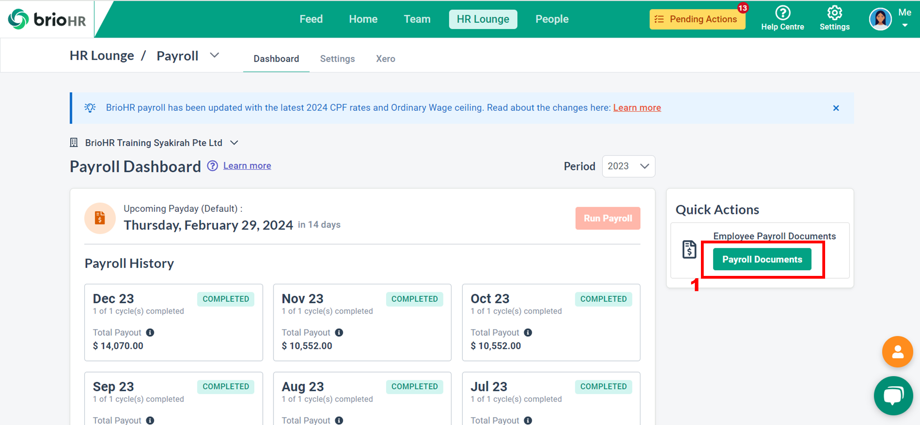
Task: Switch to the payroll Settings tab
Action: [x=337, y=59]
